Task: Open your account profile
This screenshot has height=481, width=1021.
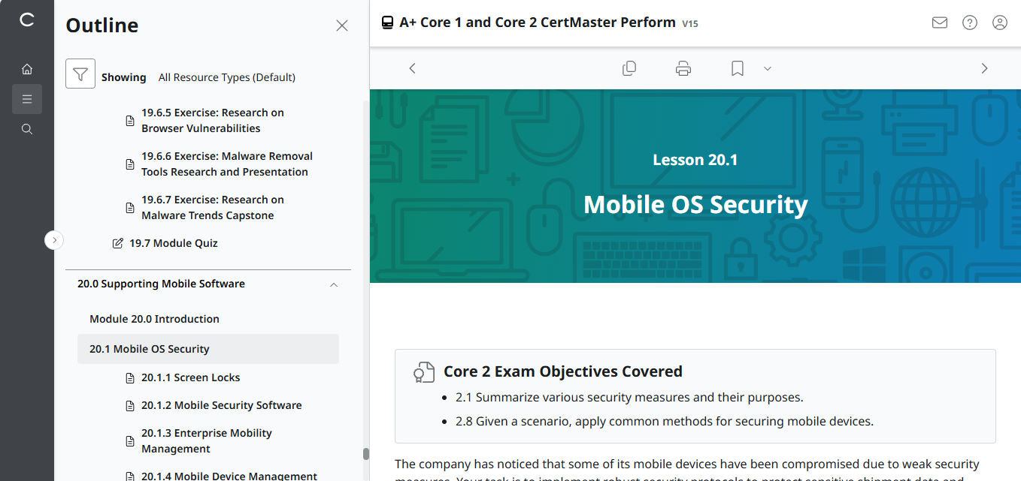Action: [x=999, y=23]
